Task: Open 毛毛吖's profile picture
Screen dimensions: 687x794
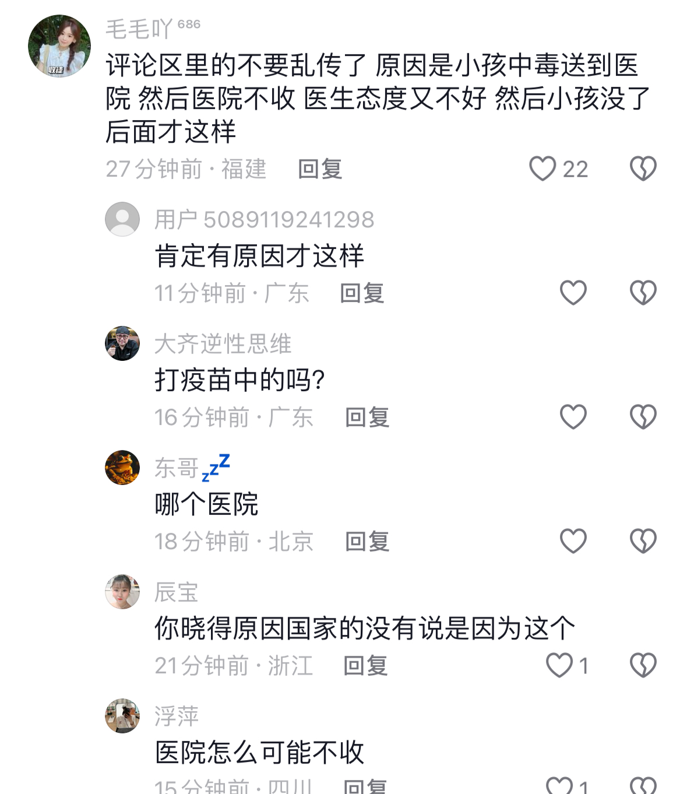Action: pos(59,46)
